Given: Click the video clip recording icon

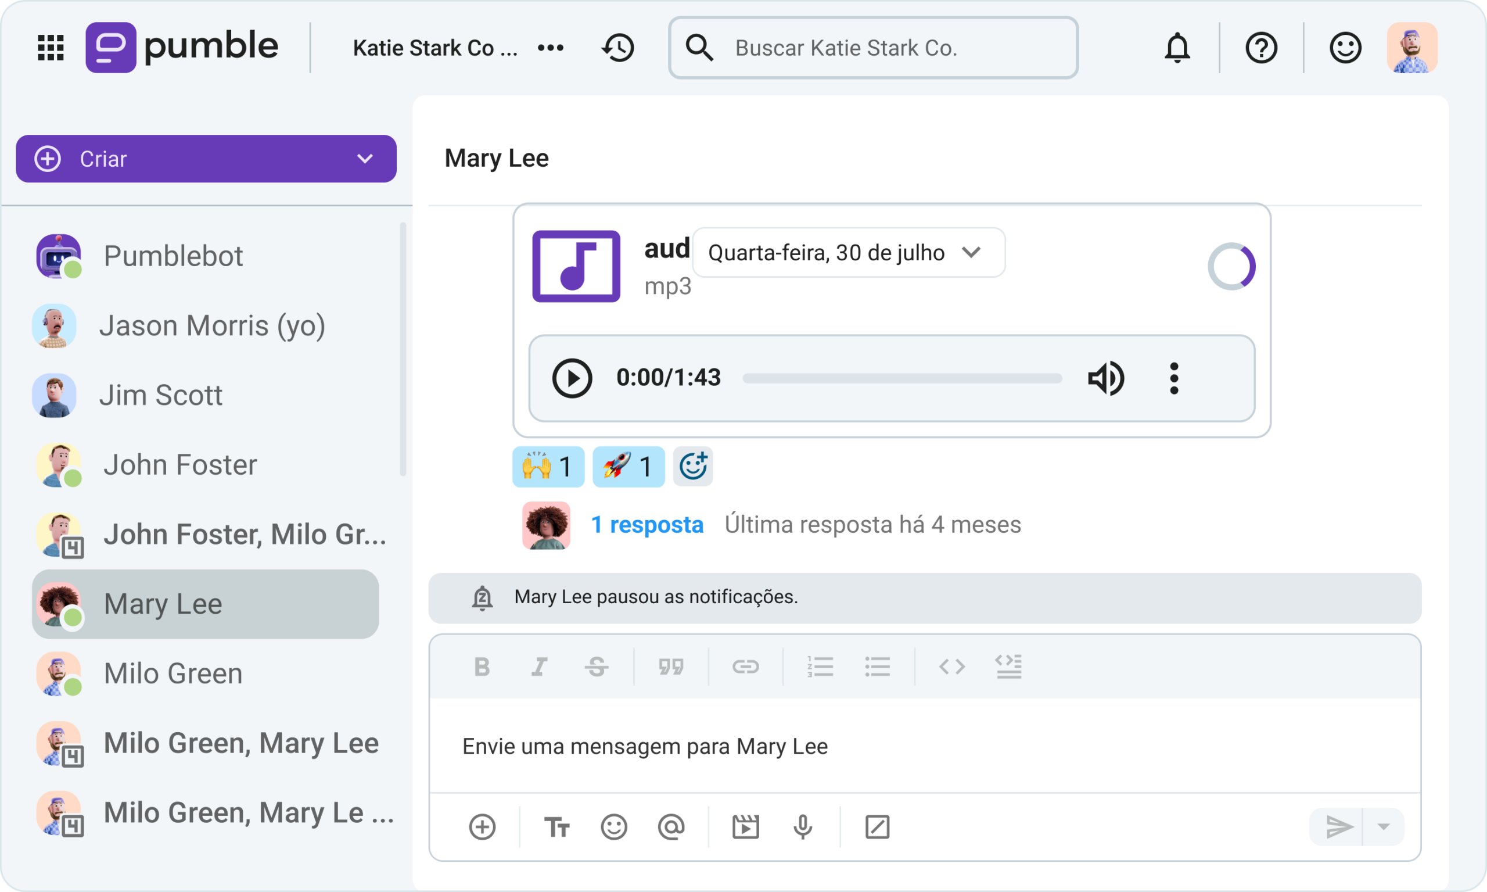Looking at the screenshot, I should (x=746, y=827).
